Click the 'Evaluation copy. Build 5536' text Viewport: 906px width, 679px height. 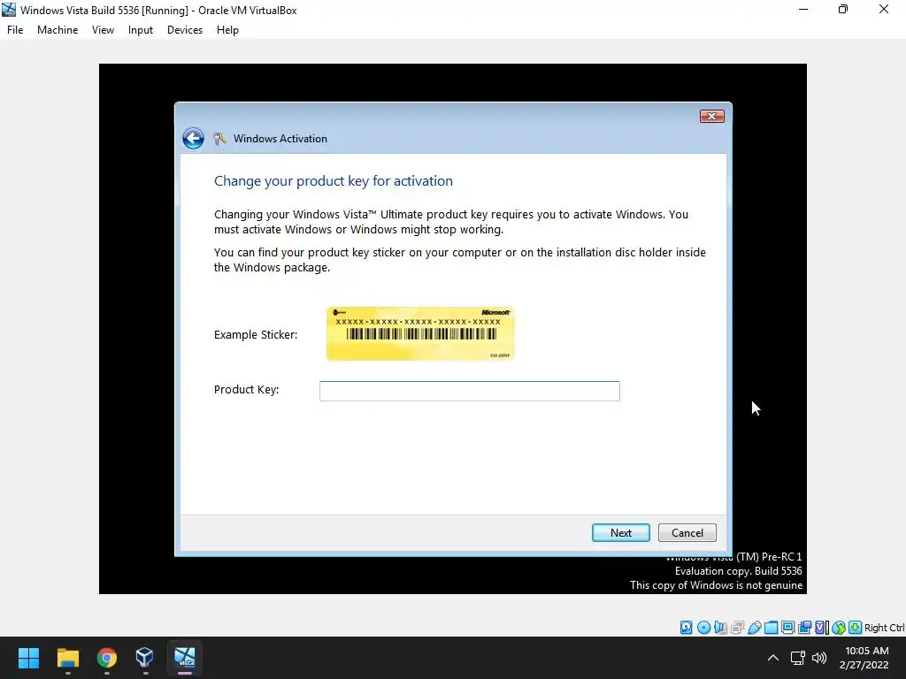coord(738,571)
